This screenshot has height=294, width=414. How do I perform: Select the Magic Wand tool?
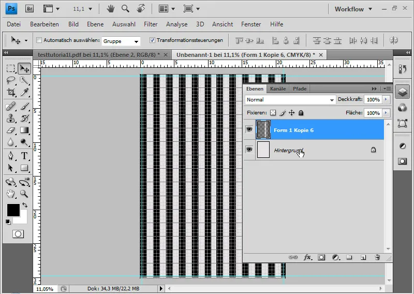[x=24, y=80]
